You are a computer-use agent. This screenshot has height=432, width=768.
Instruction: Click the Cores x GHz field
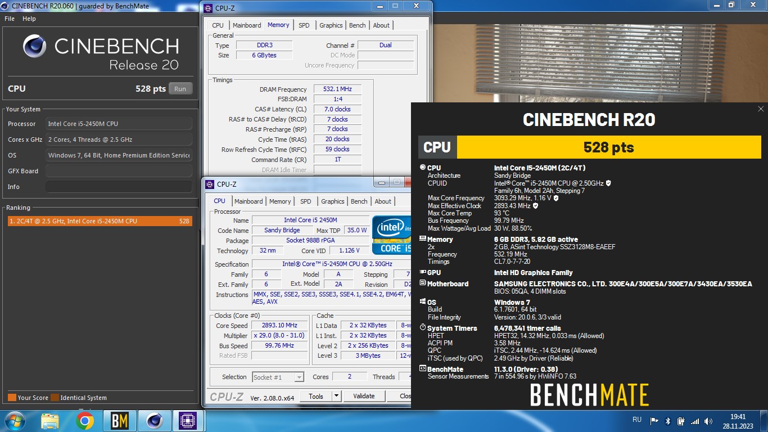(x=119, y=139)
